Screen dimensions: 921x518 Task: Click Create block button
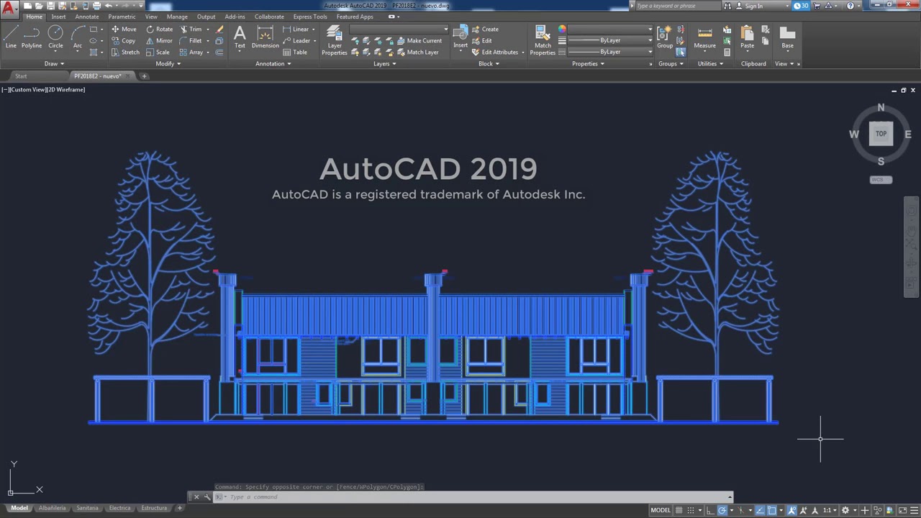(x=485, y=29)
